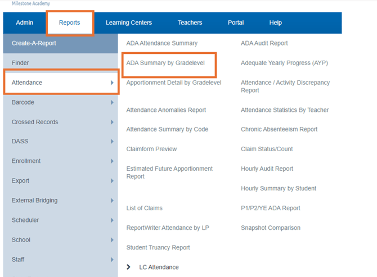
Task: Open the Student Truancy Report
Action: tap(158, 247)
